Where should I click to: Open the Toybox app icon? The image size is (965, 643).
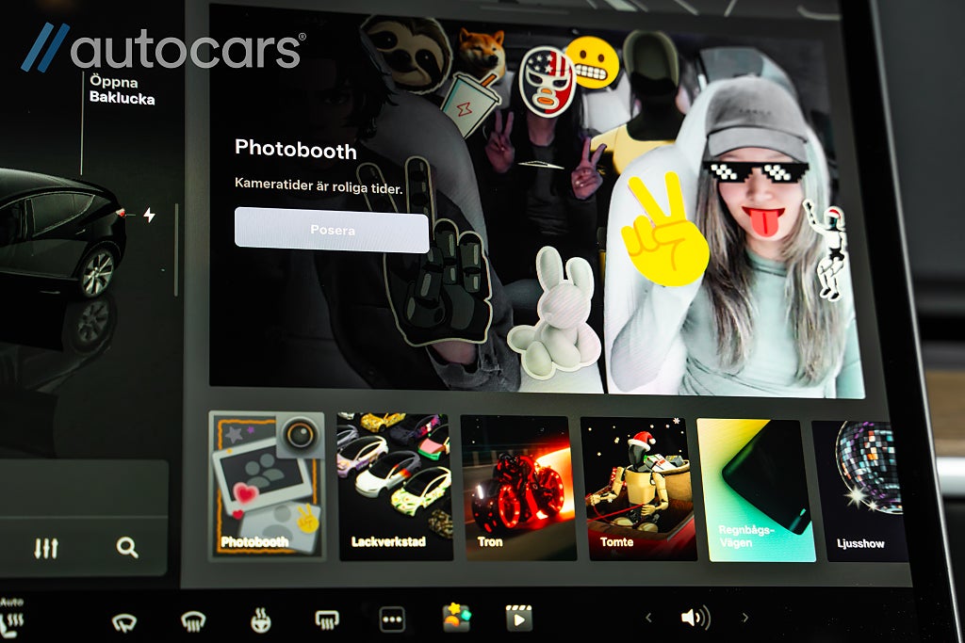pos(457,618)
